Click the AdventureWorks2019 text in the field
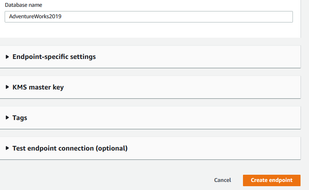The image size is (309, 190). pyautogui.click(x=35, y=17)
